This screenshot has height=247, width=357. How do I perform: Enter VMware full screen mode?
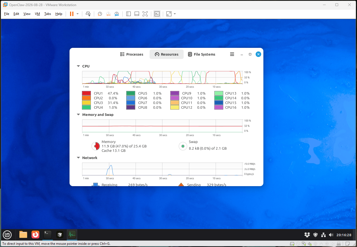tap(145, 14)
